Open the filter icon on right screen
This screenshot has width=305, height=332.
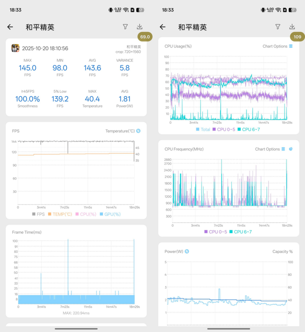278,27
